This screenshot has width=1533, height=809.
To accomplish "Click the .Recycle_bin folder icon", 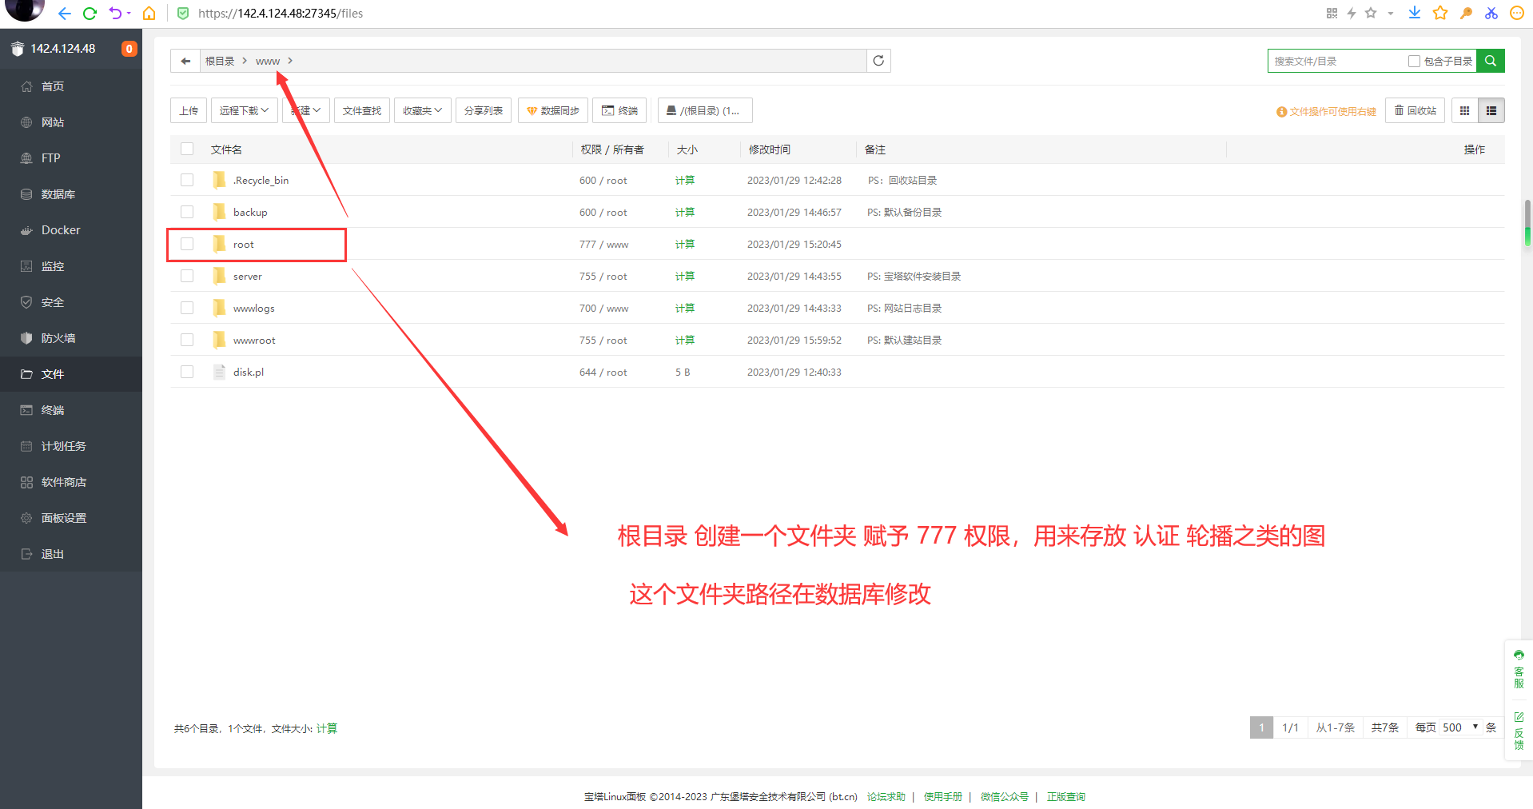I will point(219,180).
